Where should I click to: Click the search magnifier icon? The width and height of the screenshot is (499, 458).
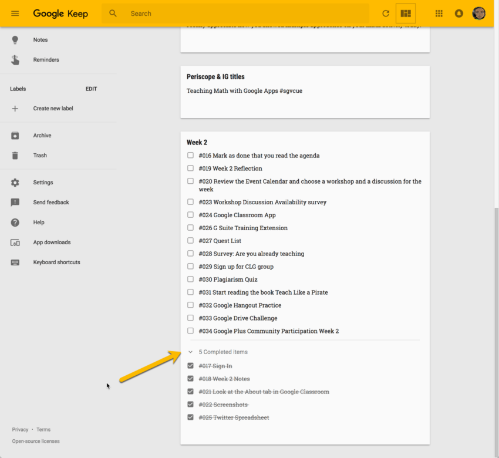pyautogui.click(x=113, y=14)
